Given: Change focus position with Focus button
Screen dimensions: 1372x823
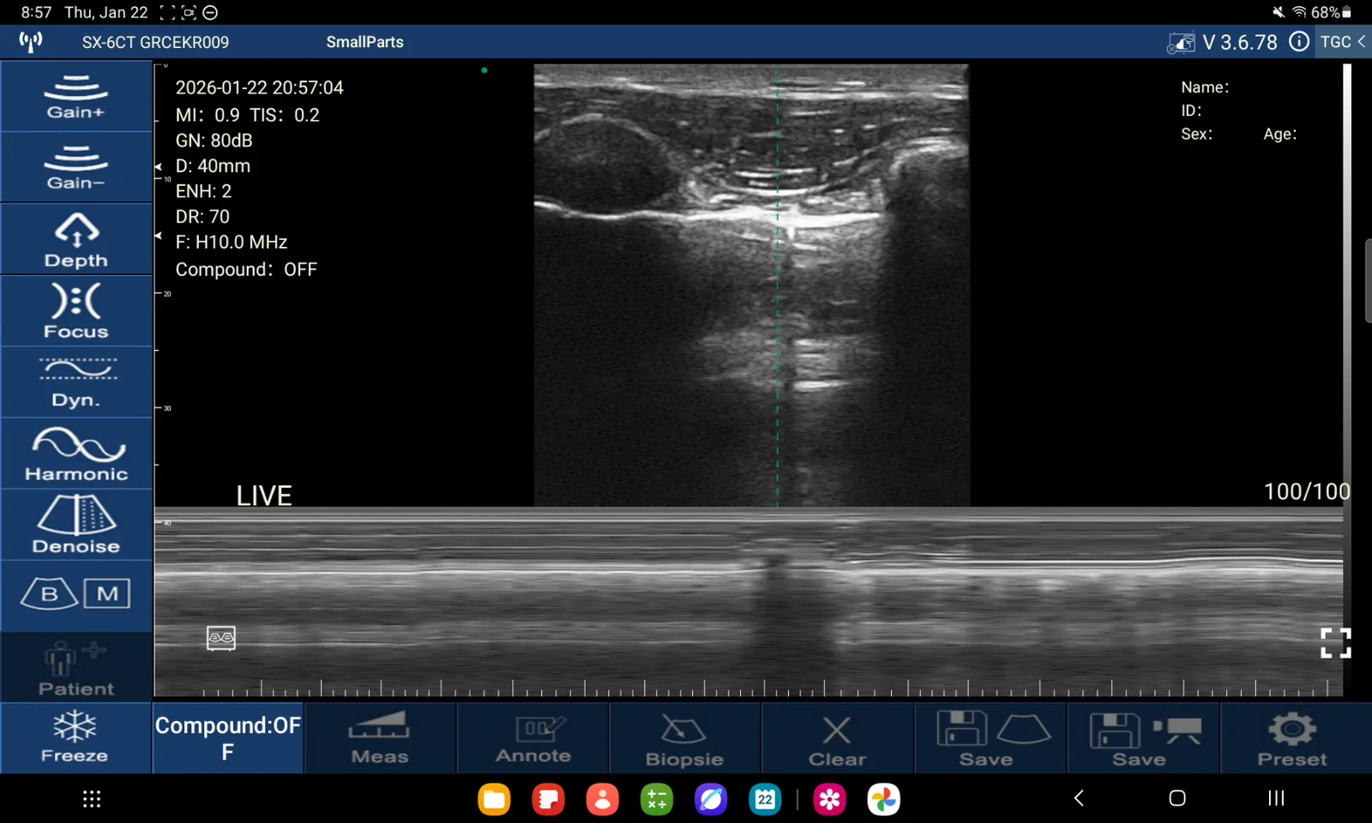Looking at the screenshot, I should tap(76, 310).
